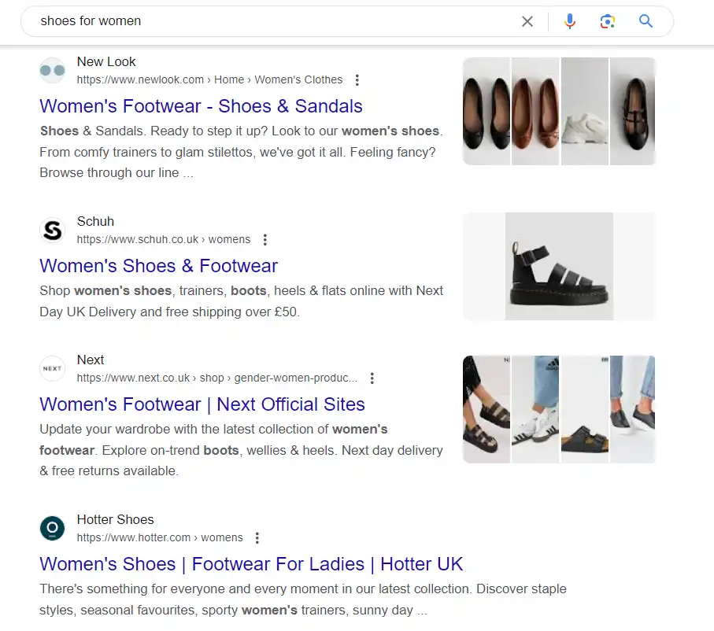The height and width of the screenshot is (631, 714).
Task: Click the schuh.co.uk URL breadcrumb
Action: point(164,239)
